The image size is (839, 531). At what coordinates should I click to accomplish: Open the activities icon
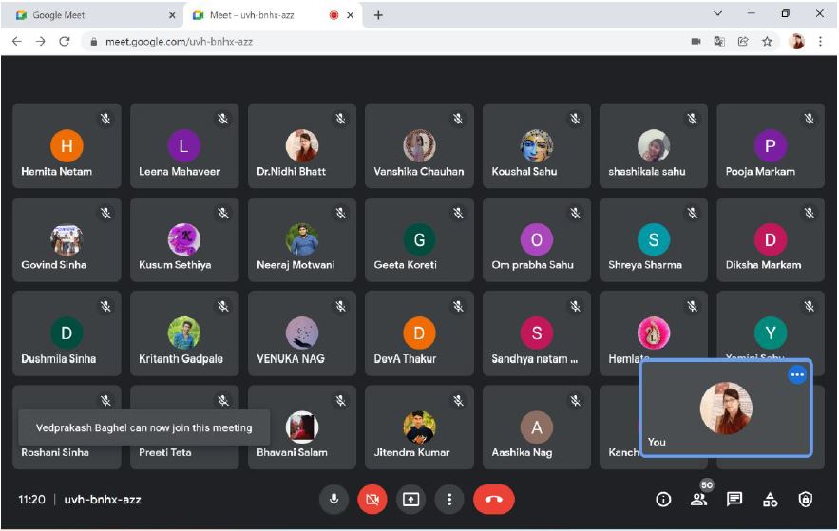pos(770,499)
